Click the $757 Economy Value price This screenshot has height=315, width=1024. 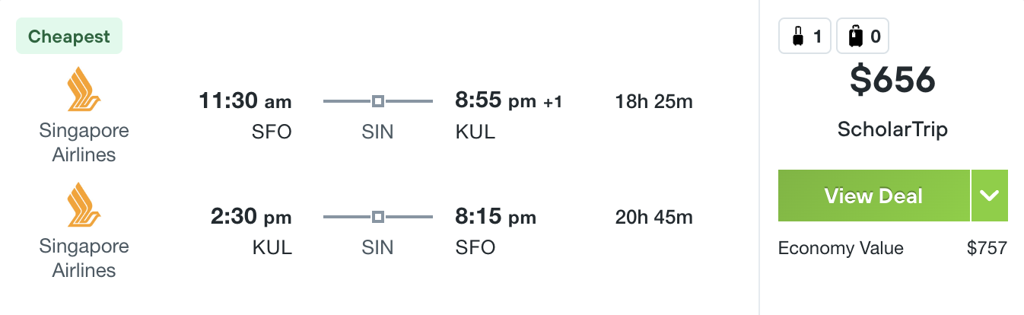[987, 248]
